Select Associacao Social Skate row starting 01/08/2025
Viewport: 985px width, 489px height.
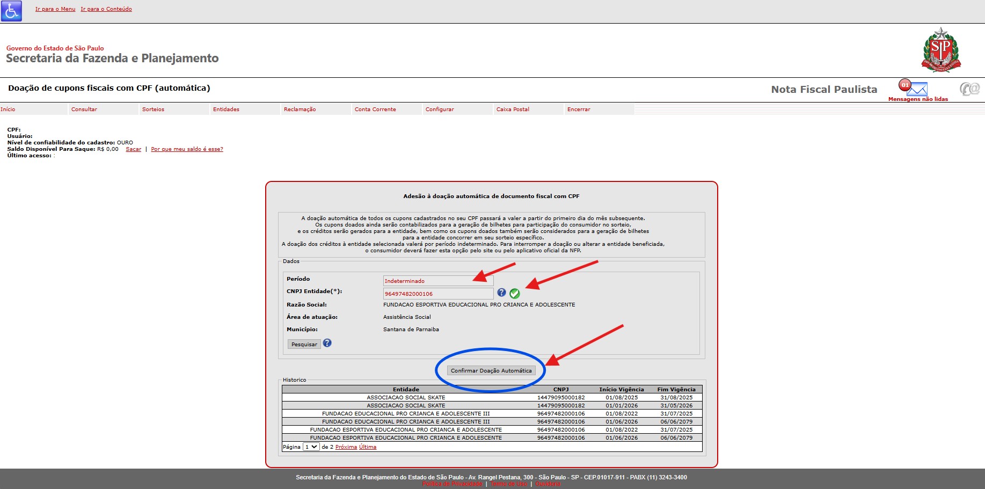click(492, 398)
